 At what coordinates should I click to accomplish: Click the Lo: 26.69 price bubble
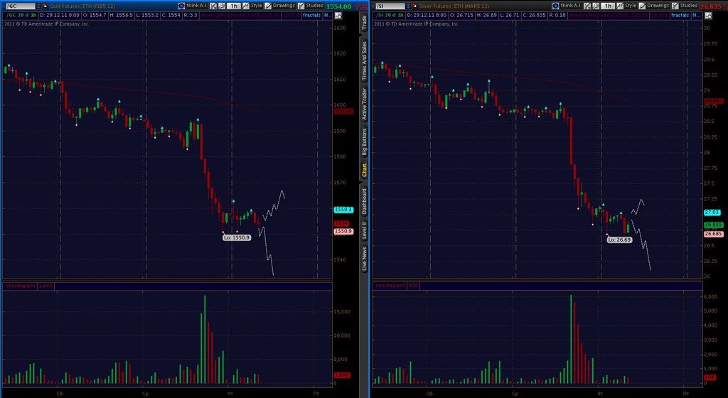(x=619, y=240)
